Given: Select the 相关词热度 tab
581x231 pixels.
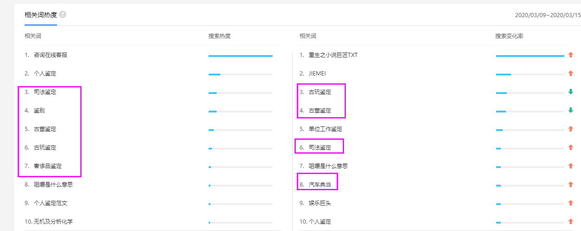Looking at the screenshot, I should coord(41,15).
